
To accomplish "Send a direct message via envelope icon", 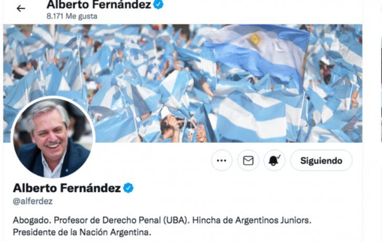I will 248,160.
